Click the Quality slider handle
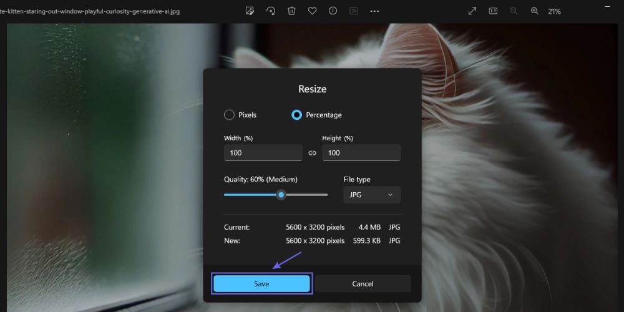The width and height of the screenshot is (624, 312). click(281, 195)
